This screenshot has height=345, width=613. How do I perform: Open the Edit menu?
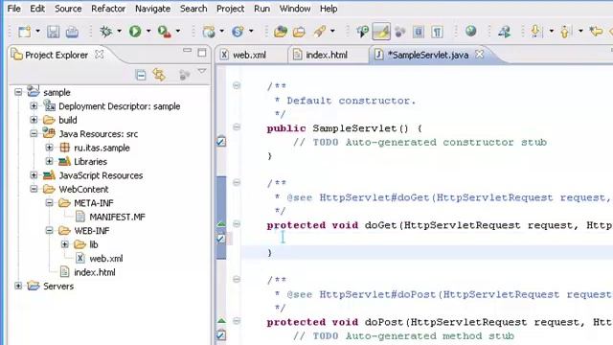point(37,9)
